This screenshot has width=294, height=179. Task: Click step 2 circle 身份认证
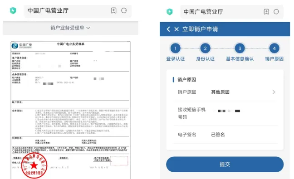[205, 48]
